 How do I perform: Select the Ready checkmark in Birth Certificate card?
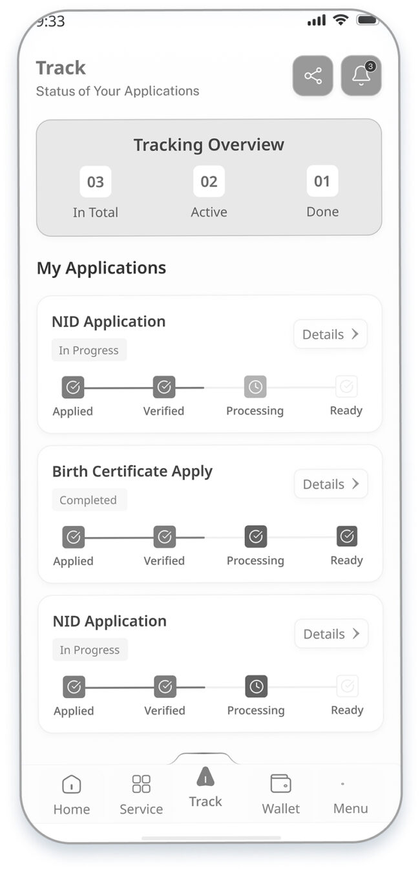(x=347, y=536)
